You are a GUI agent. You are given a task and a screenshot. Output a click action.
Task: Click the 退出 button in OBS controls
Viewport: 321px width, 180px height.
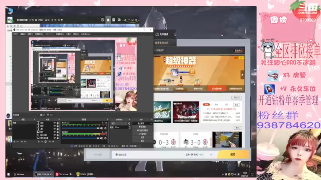coord(143,141)
